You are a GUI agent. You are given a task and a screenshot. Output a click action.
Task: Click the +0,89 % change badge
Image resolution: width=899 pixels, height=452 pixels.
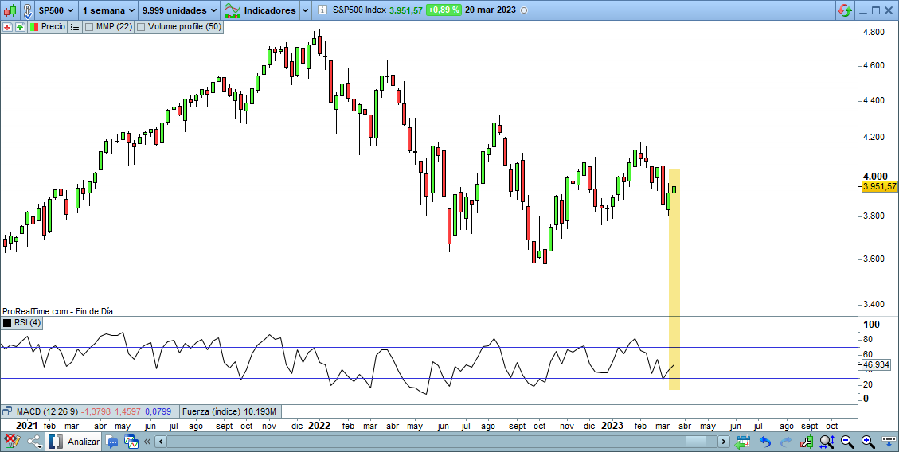[444, 10]
